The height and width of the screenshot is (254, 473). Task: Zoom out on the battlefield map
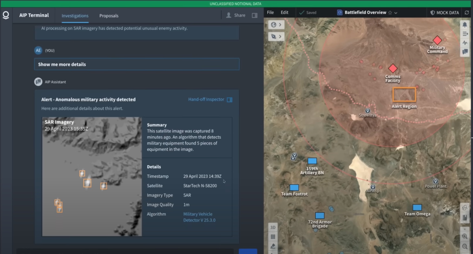465,246
